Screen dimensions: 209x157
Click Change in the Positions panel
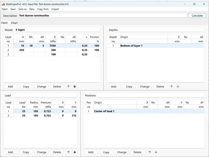pyautogui.click(x=122, y=152)
